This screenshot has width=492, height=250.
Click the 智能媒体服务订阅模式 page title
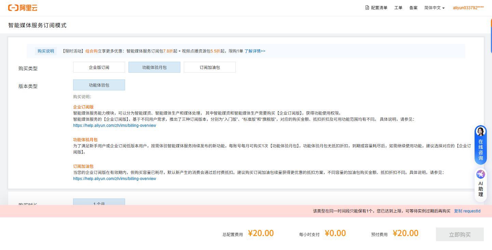[x=37, y=25]
